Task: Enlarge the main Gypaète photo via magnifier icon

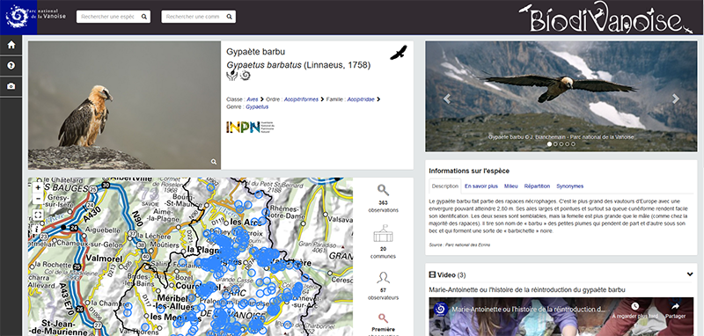Action: pyautogui.click(x=214, y=162)
